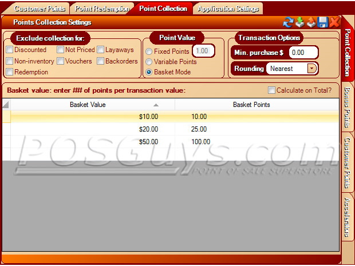Click the red X cancel icon
355x266 pixels.
click(x=334, y=22)
